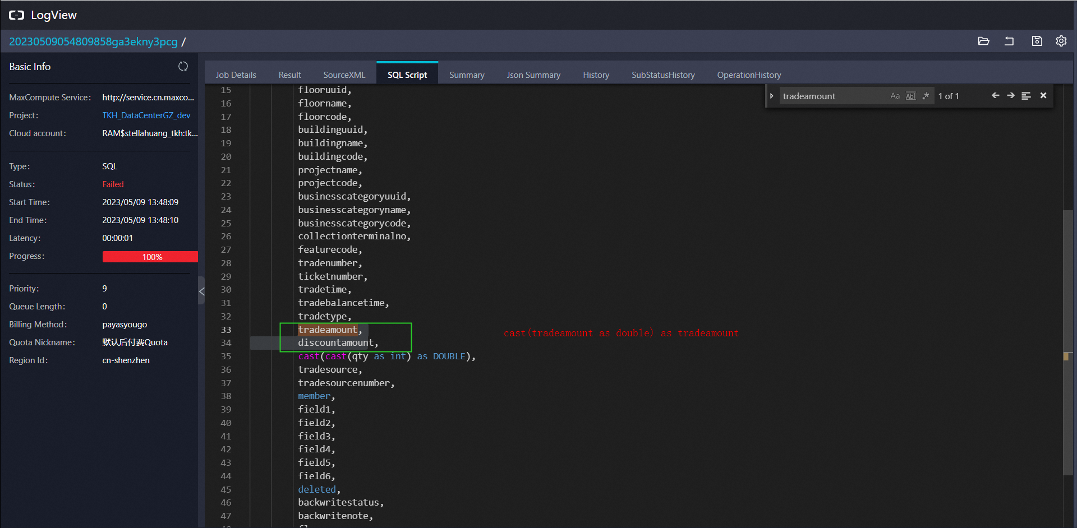Expand the replace field arrow in find widget
1077x528 pixels.
(772, 96)
